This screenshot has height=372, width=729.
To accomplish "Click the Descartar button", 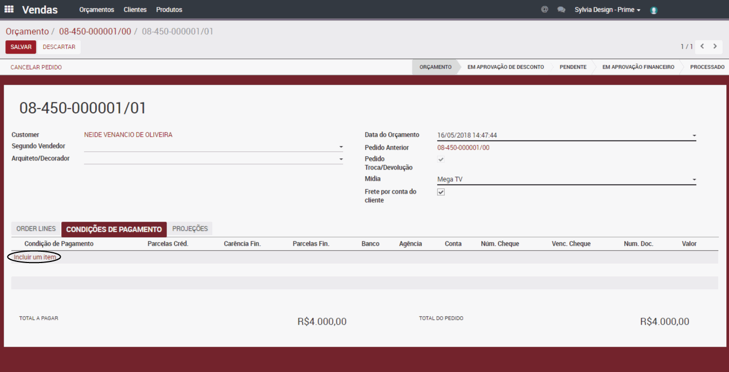I will [59, 47].
